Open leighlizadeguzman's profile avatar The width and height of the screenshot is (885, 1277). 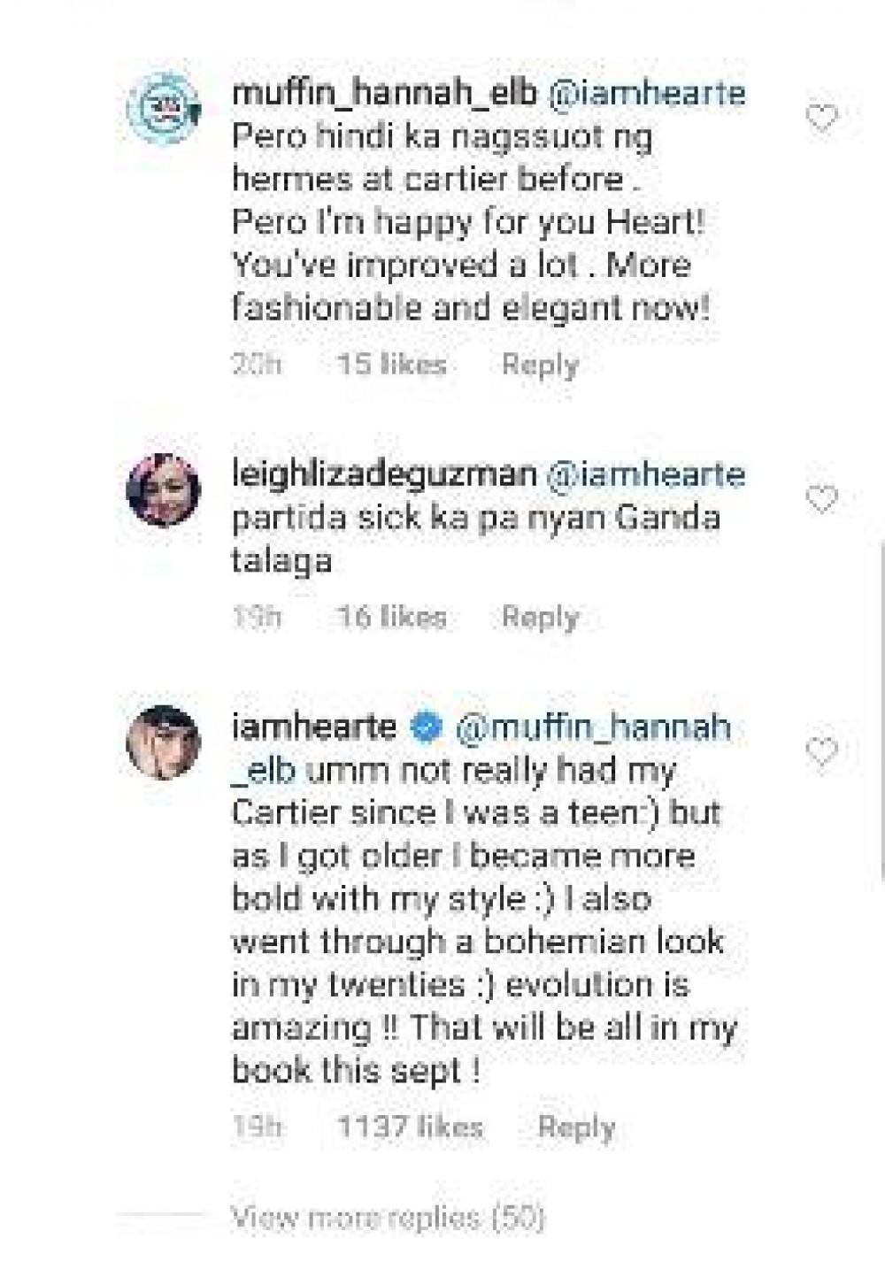tap(164, 489)
